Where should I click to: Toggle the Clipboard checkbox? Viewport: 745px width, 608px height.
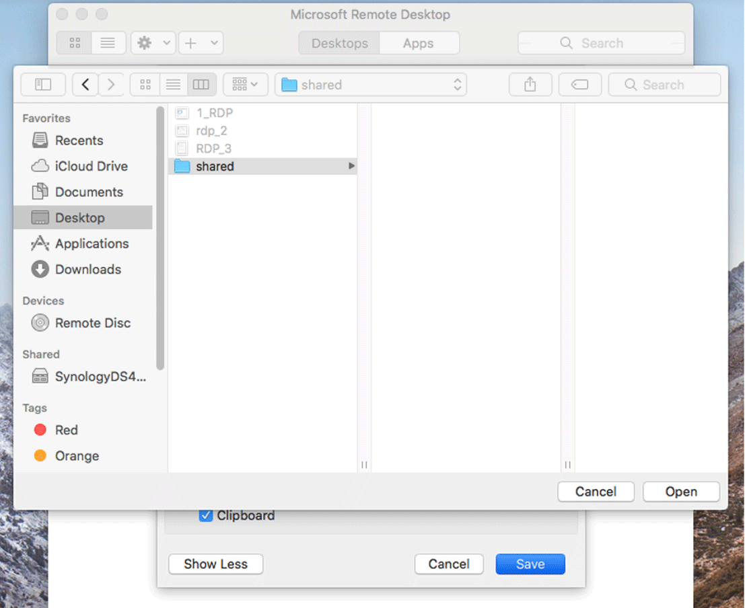[206, 515]
